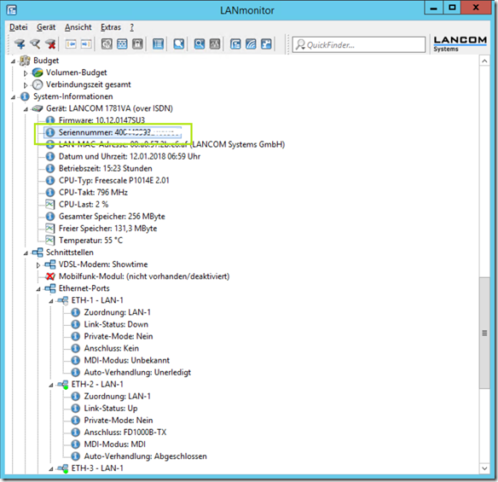Click the remove device red X icon

[50, 44]
